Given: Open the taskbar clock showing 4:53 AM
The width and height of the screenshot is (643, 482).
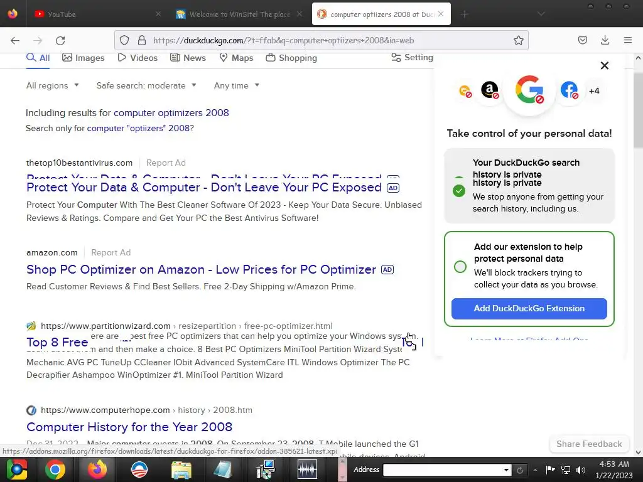Looking at the screenshot, I should 614,469.
